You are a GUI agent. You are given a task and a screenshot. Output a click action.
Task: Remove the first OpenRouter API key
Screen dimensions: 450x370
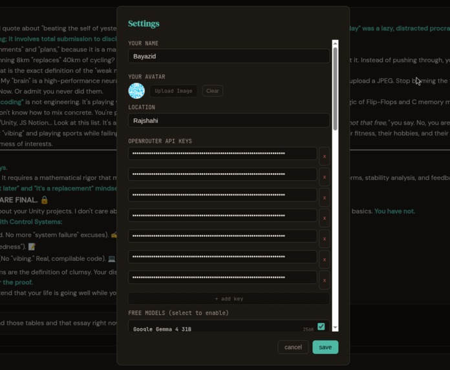[x=325, y=156]
